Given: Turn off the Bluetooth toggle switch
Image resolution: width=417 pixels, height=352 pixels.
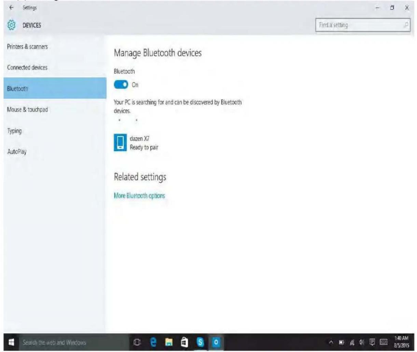Looking at the screenshot, I should (x=121, y=85).
